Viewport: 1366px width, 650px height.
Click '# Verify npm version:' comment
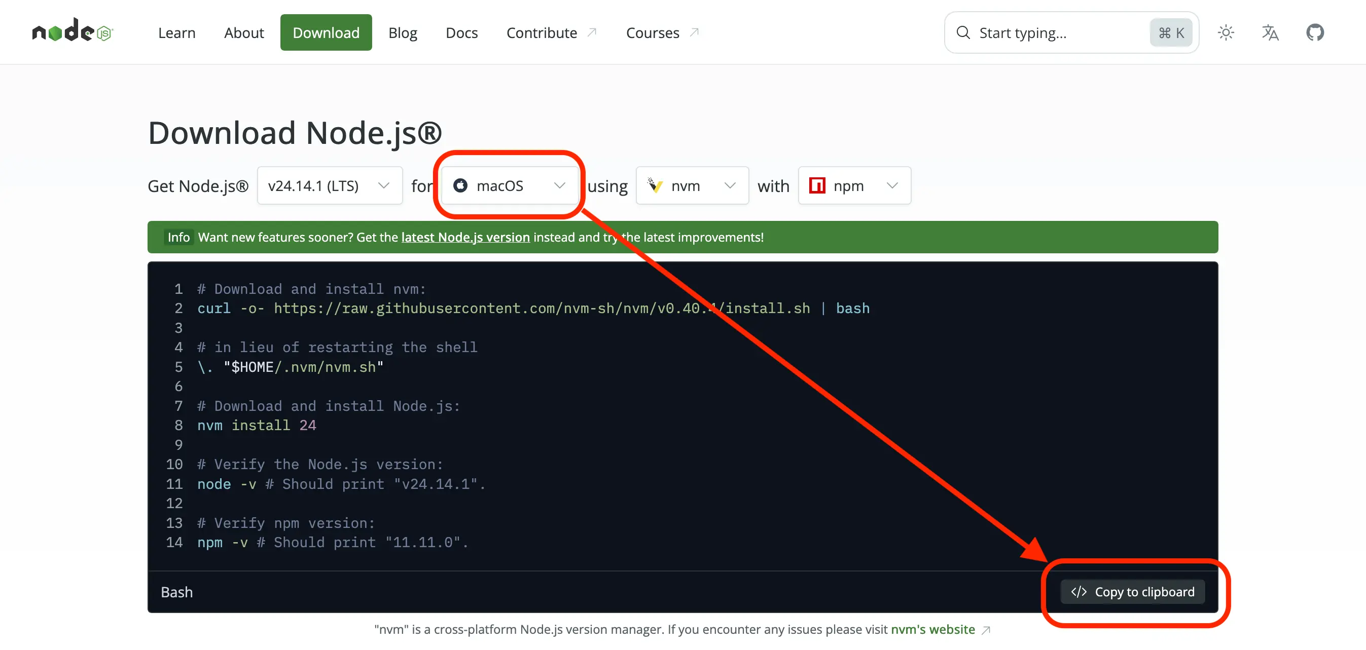click(286, 523)
